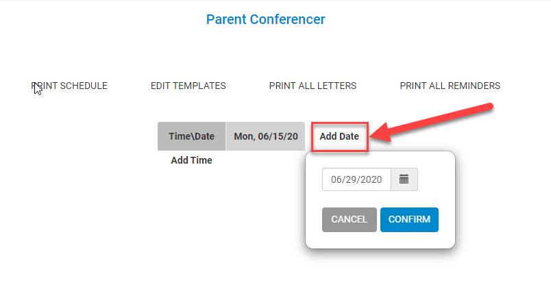Click the year 2020 in date field
551x304 pixels.
(371, 179)
